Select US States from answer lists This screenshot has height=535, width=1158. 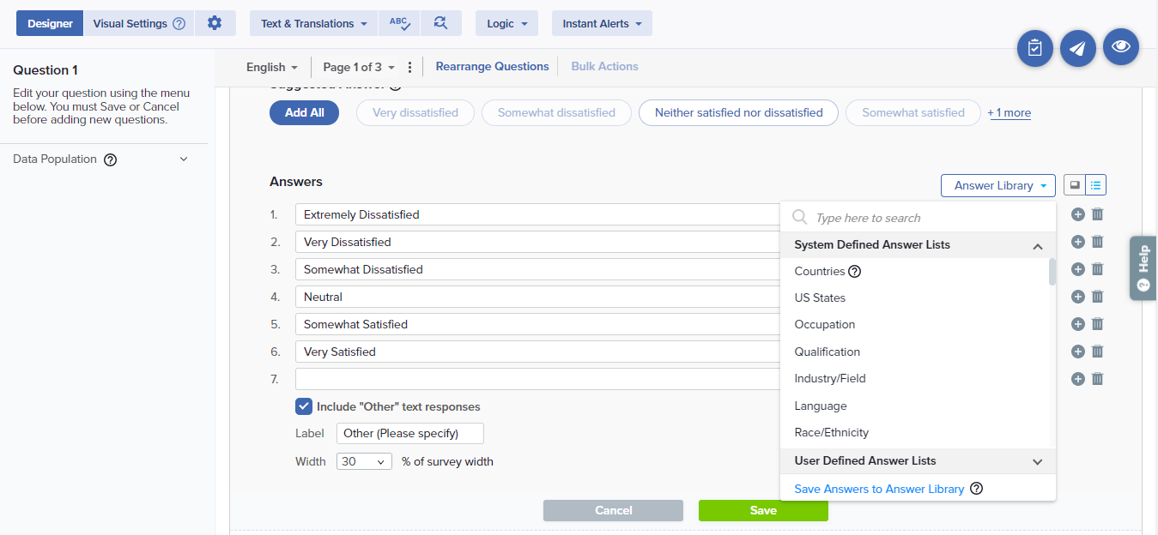pyautogui.click(x=820, y=298)
